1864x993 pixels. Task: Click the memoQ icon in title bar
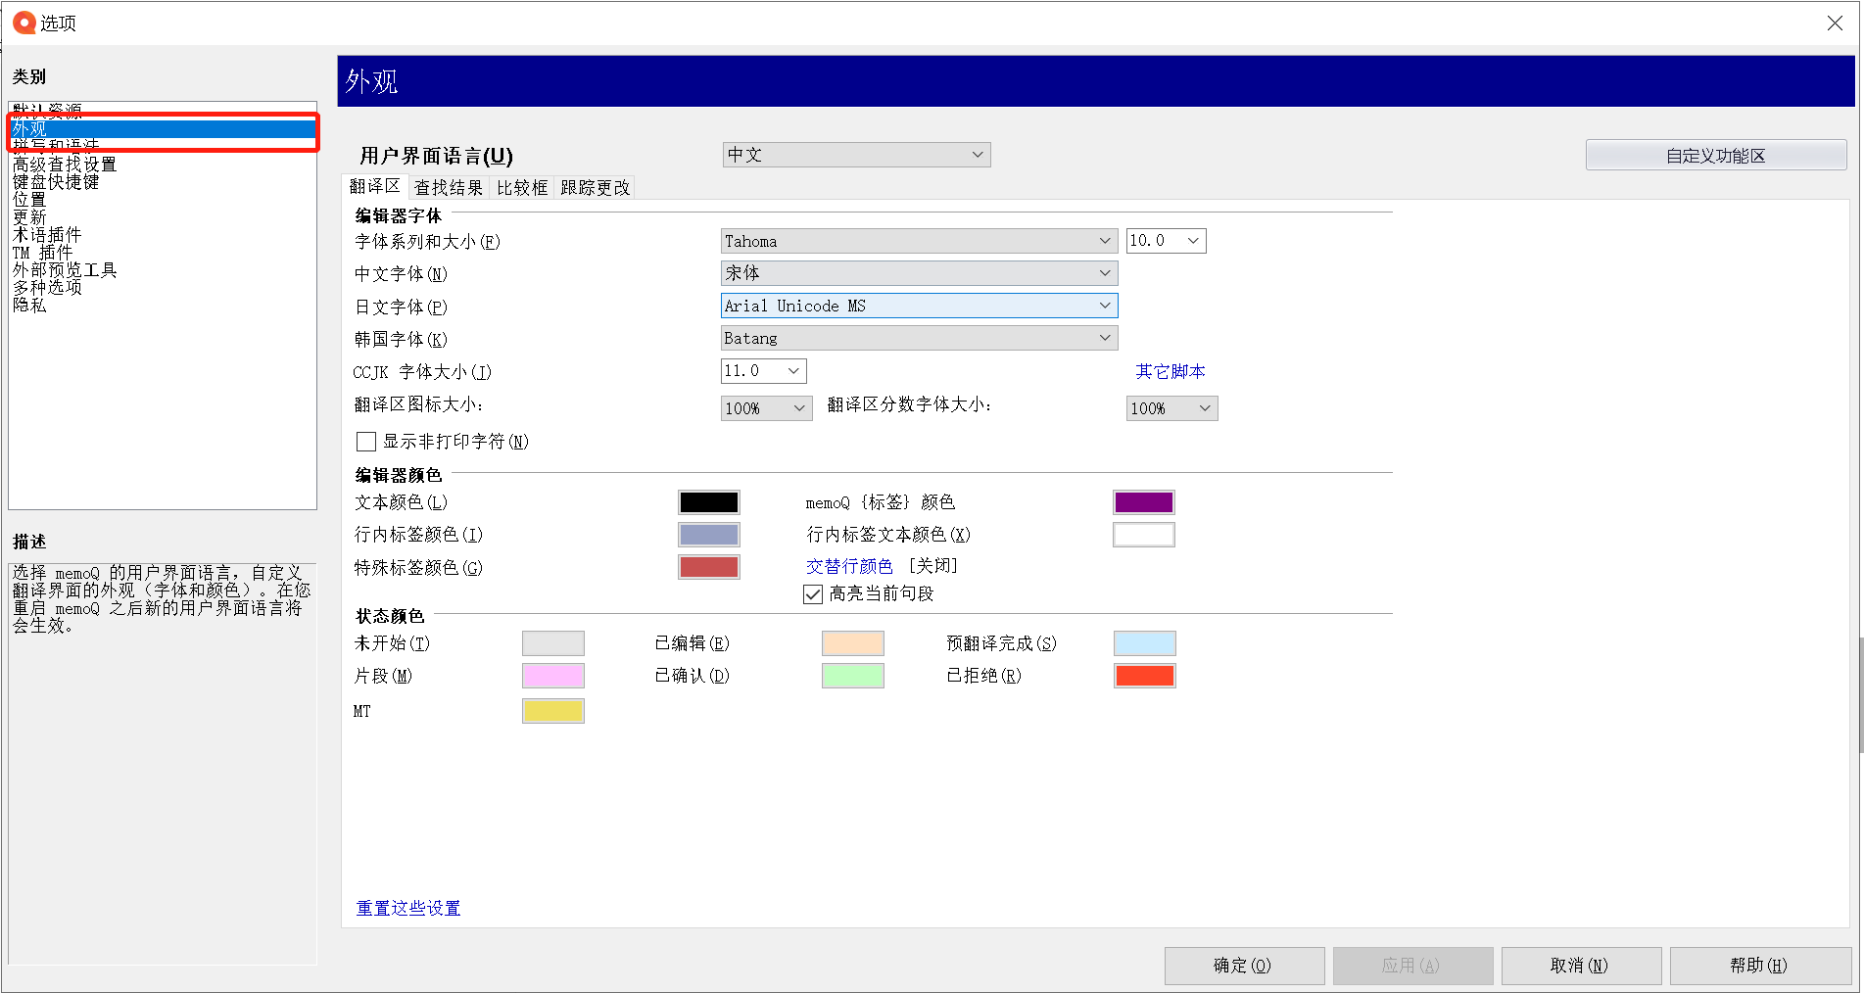[x=24, y=23]
